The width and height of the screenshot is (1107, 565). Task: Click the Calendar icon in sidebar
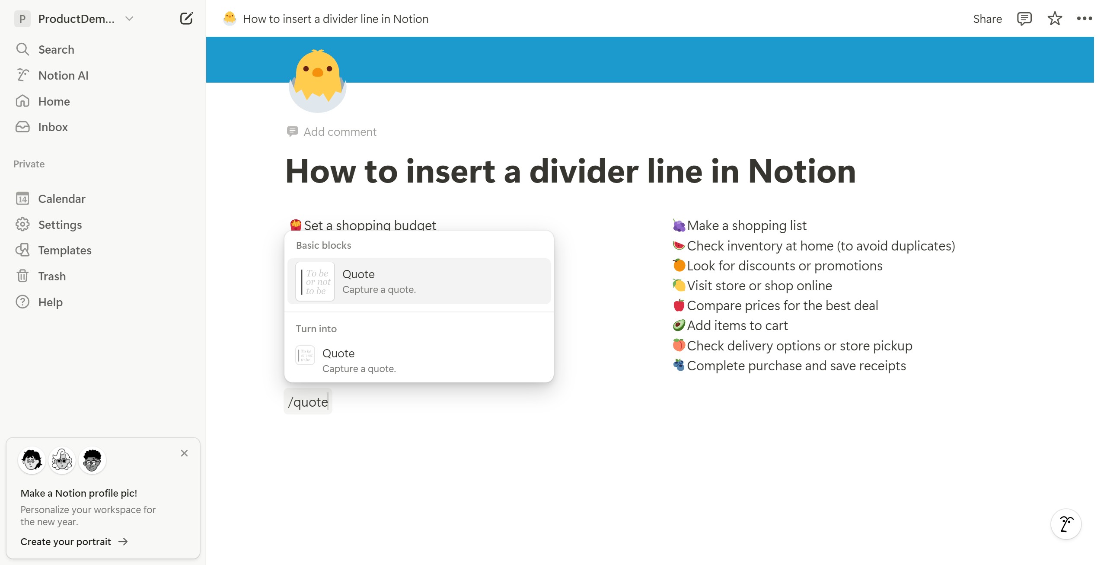tap(22, 199)
